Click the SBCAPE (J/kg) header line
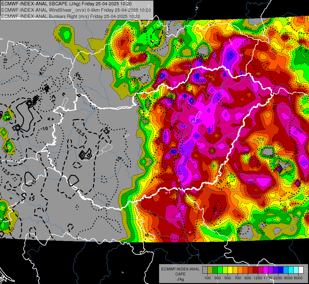Screen dimensions: 309x284 pyautogui.click(x=66, y=4)
